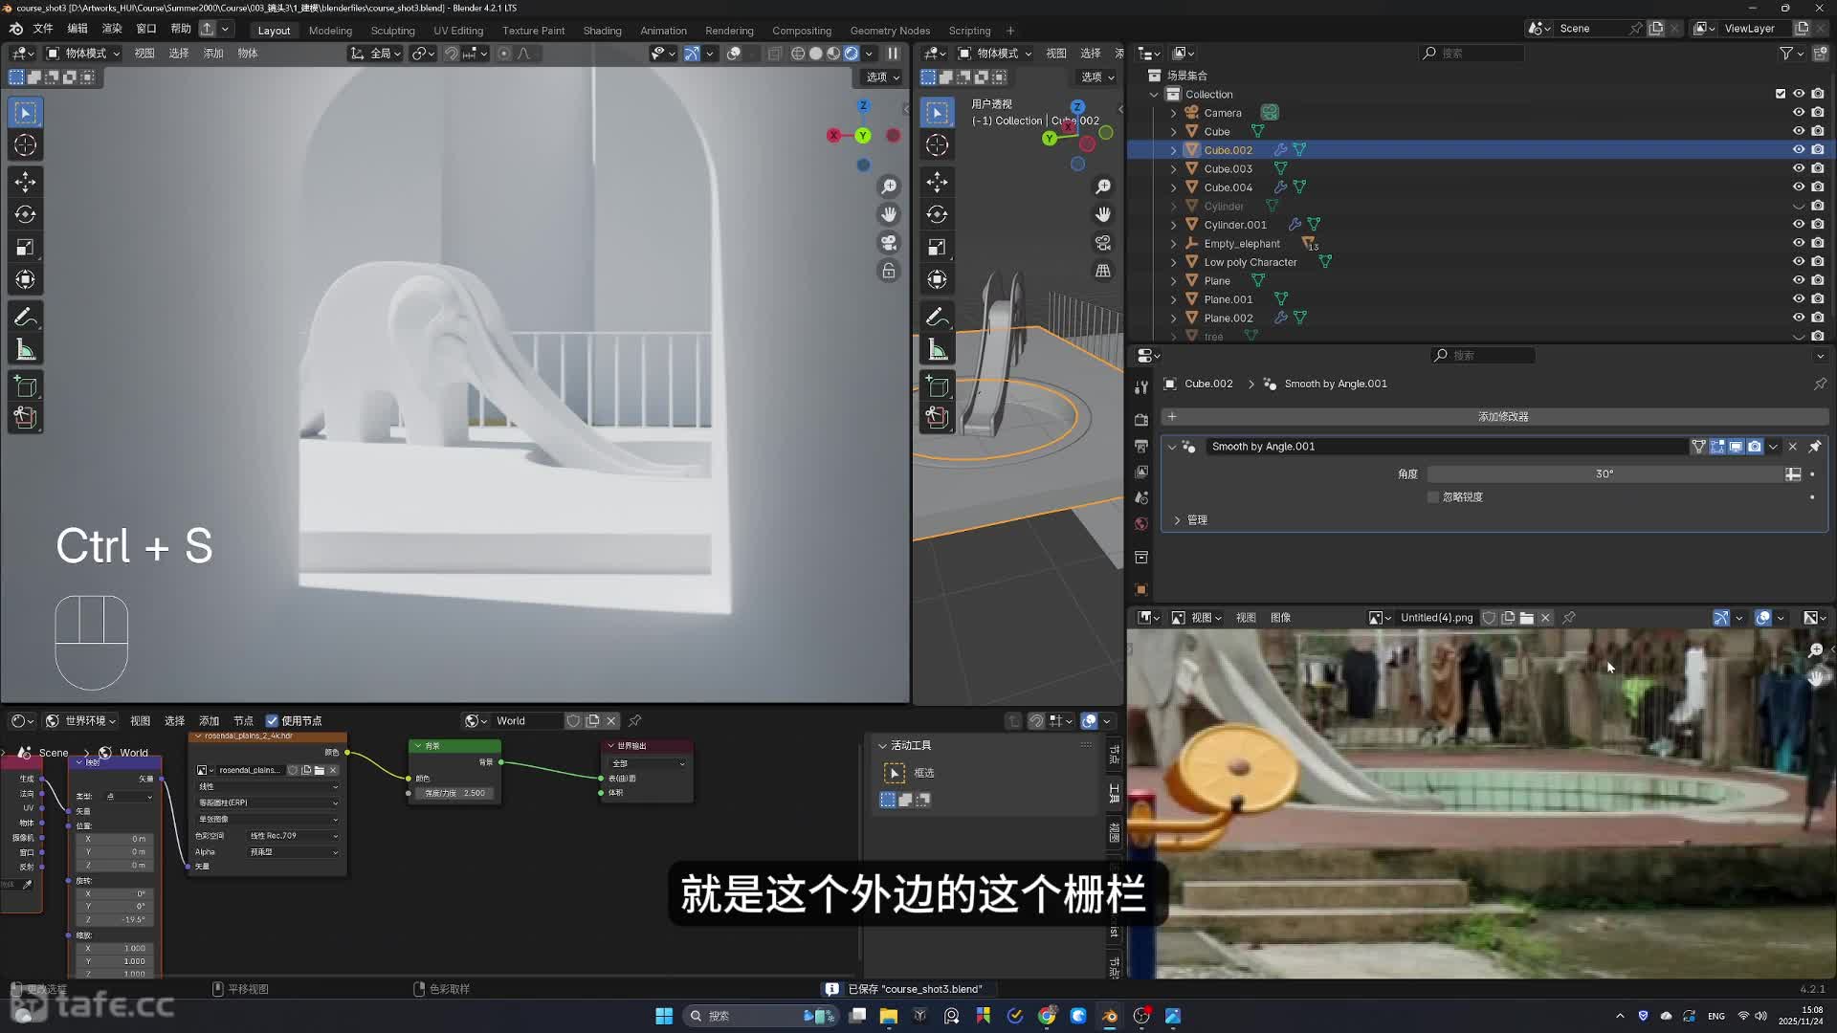
Task: Expand the Low poly Character tree item
Action: 1174,262
